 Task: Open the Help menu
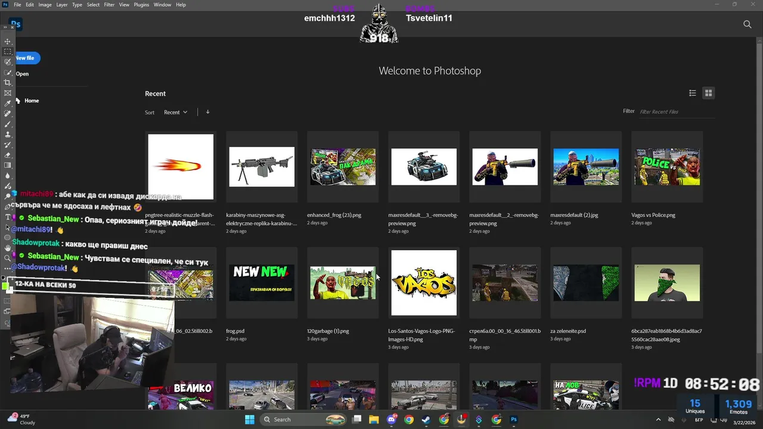181,5
